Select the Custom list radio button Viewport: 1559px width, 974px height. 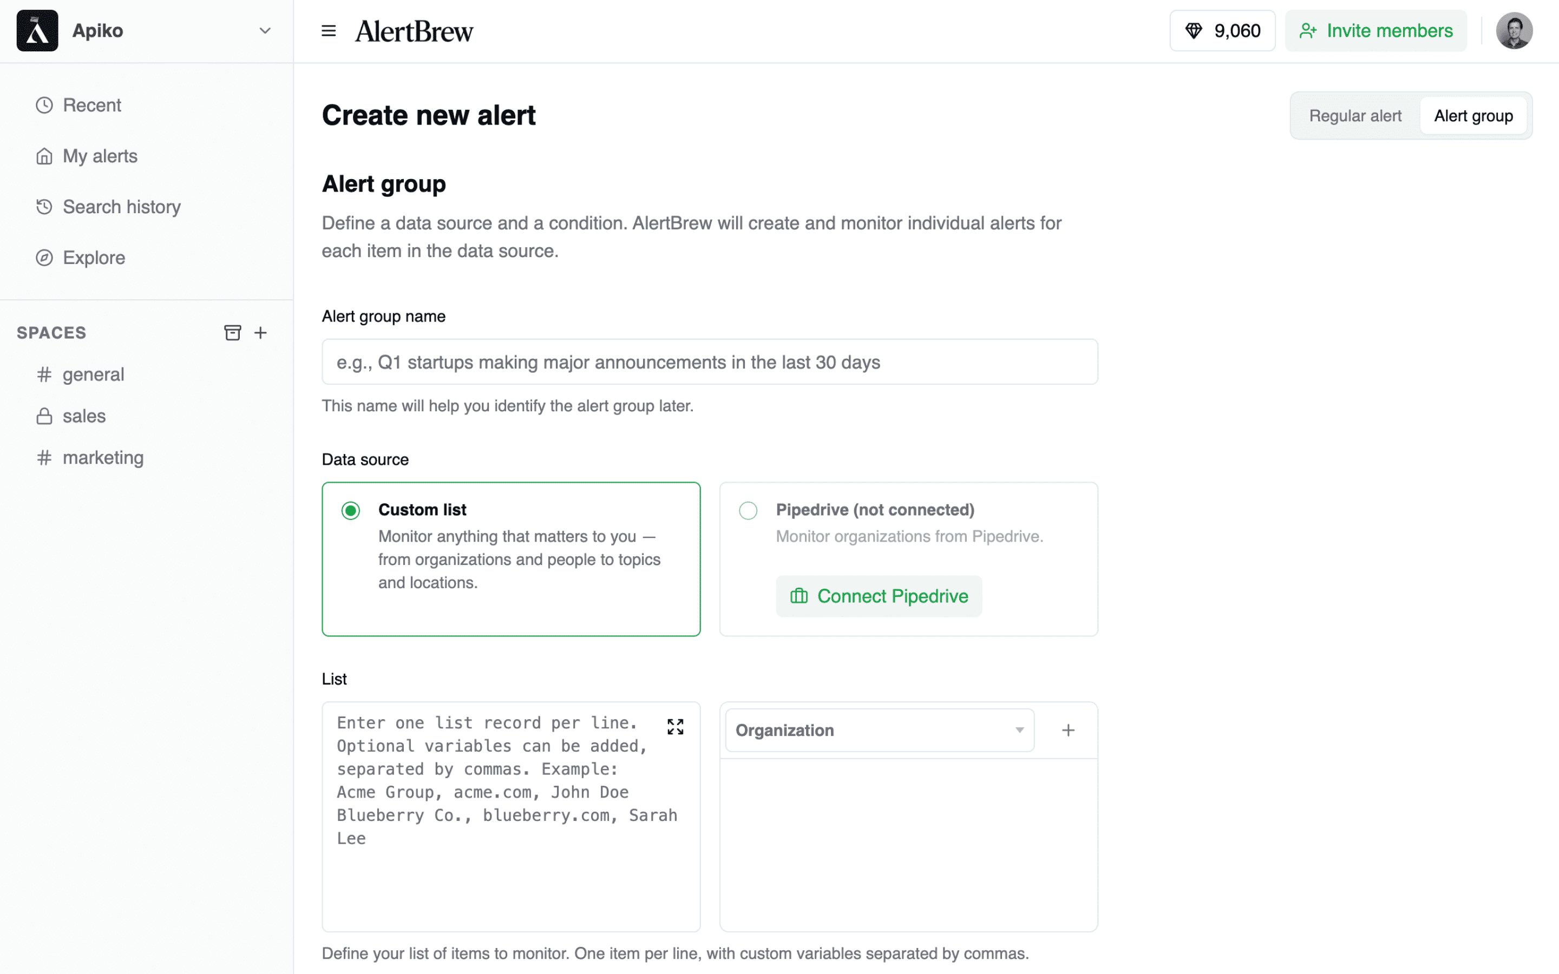click(x=350, y=510)
